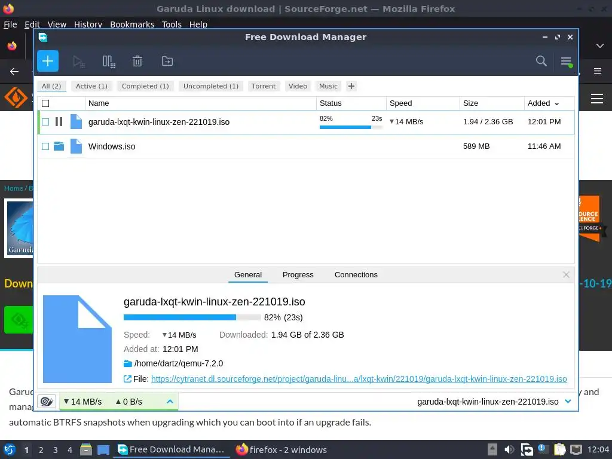Show the Music filter
This screenshot has height=459, width=612.
pyautogui.click(x=328, y=86)
